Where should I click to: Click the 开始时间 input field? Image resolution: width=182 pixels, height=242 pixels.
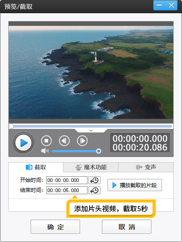67,180
